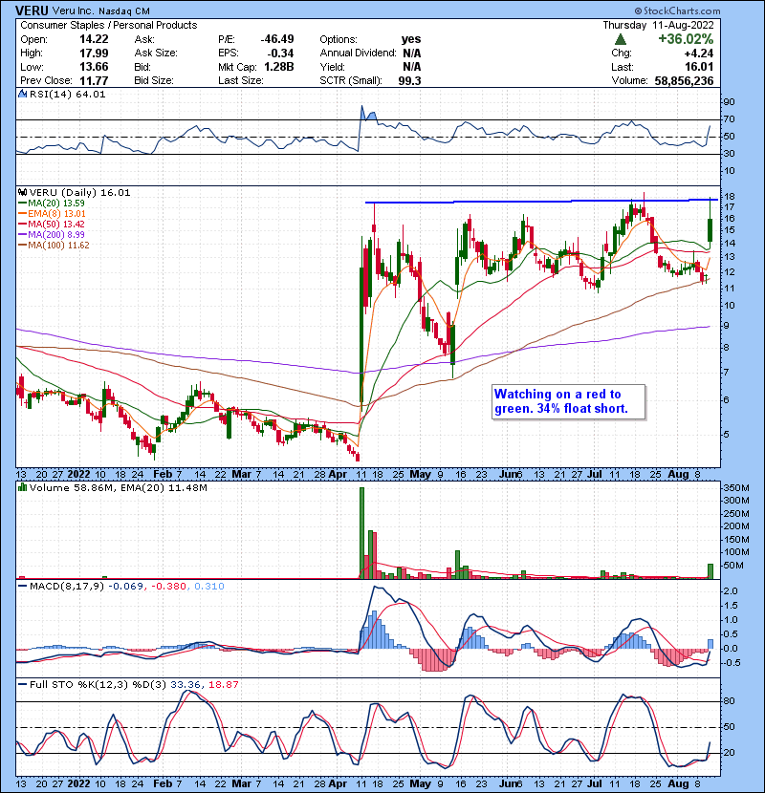Select the VERU ticker symbol in the header

coord(32,11)
